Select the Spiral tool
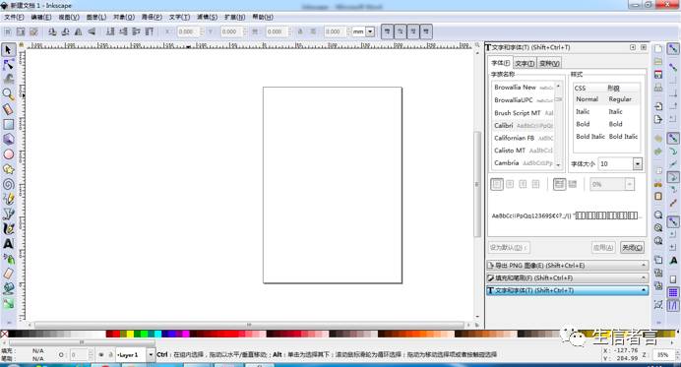This screenshot has height=367, width=681. pyautogui.click(x=8, y=184)
